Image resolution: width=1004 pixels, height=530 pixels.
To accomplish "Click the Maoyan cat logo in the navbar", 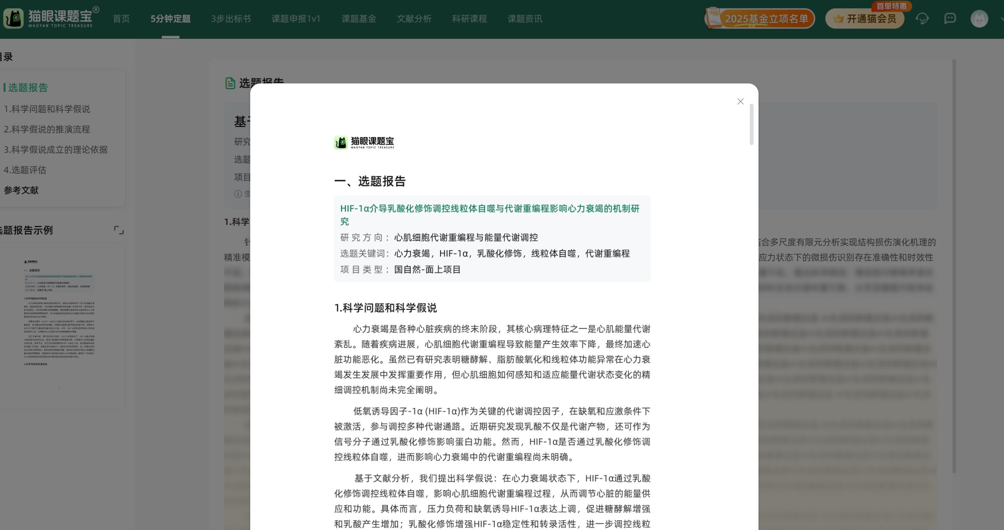I will 14,18.
